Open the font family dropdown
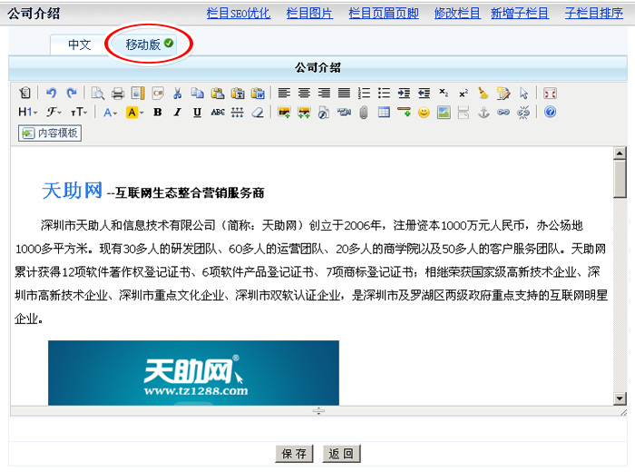This screenshot has height=472, width=635. click(x=54, y=112)
